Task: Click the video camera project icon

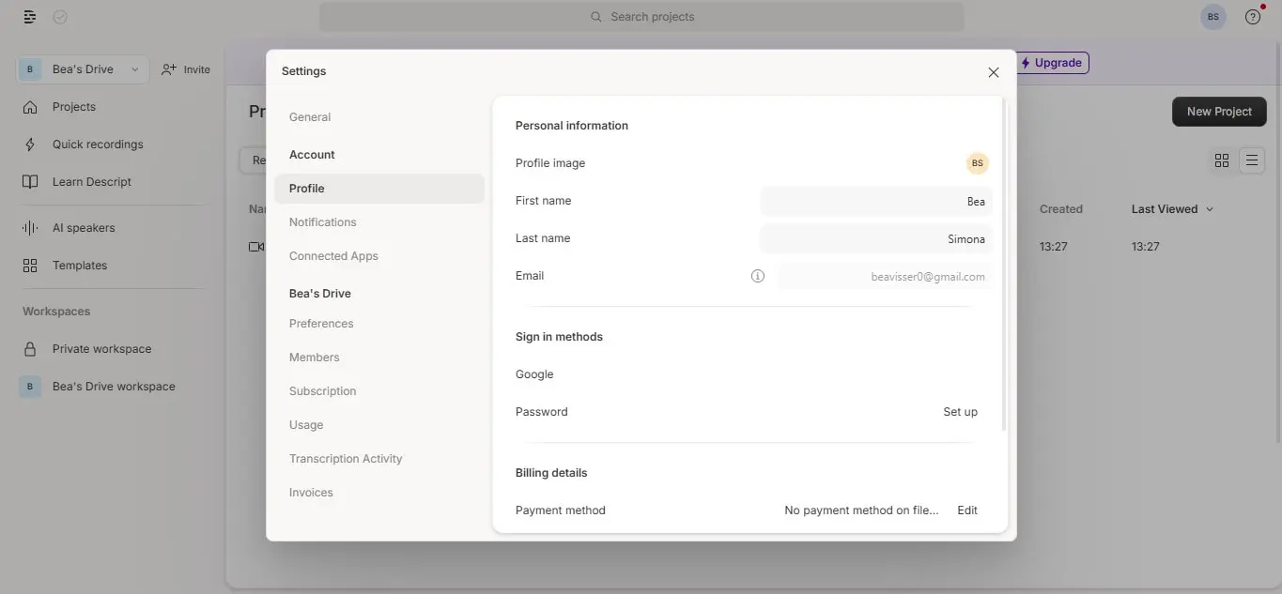Action: click(255, 247)
